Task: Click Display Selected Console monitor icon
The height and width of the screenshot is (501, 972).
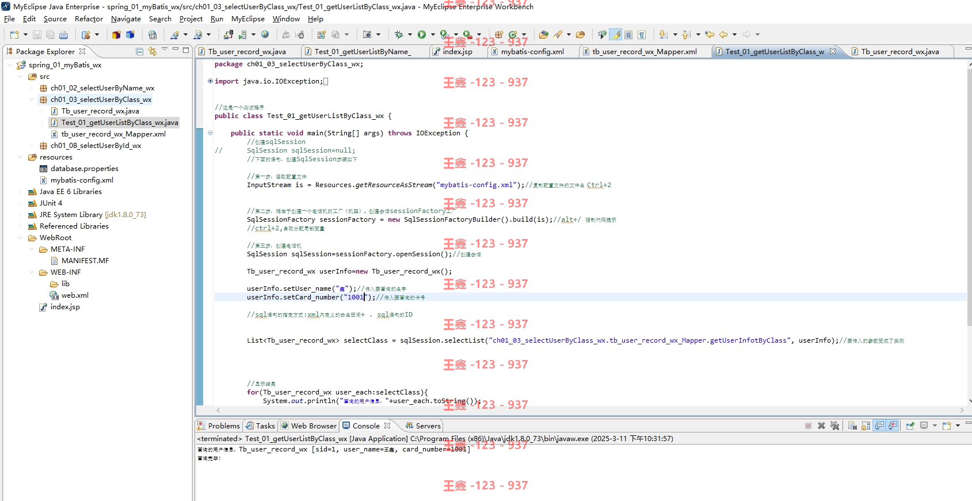Action: [924, 426]
